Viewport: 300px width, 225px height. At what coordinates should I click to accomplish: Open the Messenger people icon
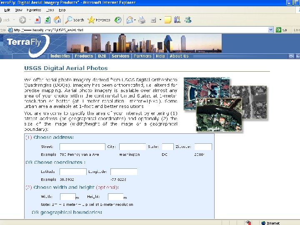188,20
